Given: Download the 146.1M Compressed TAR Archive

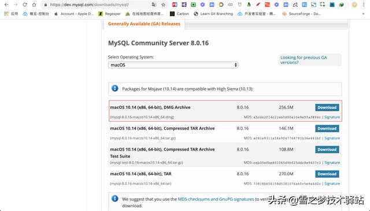Looking at the screenshot, I should tap(327, 129).
